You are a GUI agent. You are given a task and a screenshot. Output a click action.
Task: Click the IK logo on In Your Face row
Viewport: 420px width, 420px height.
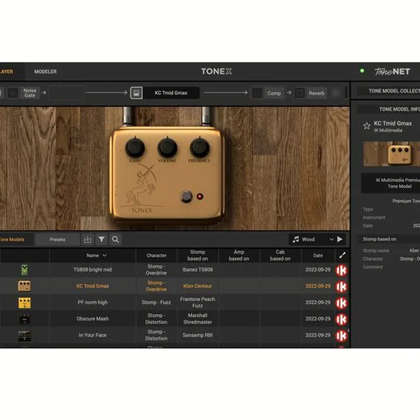point(341,336)
